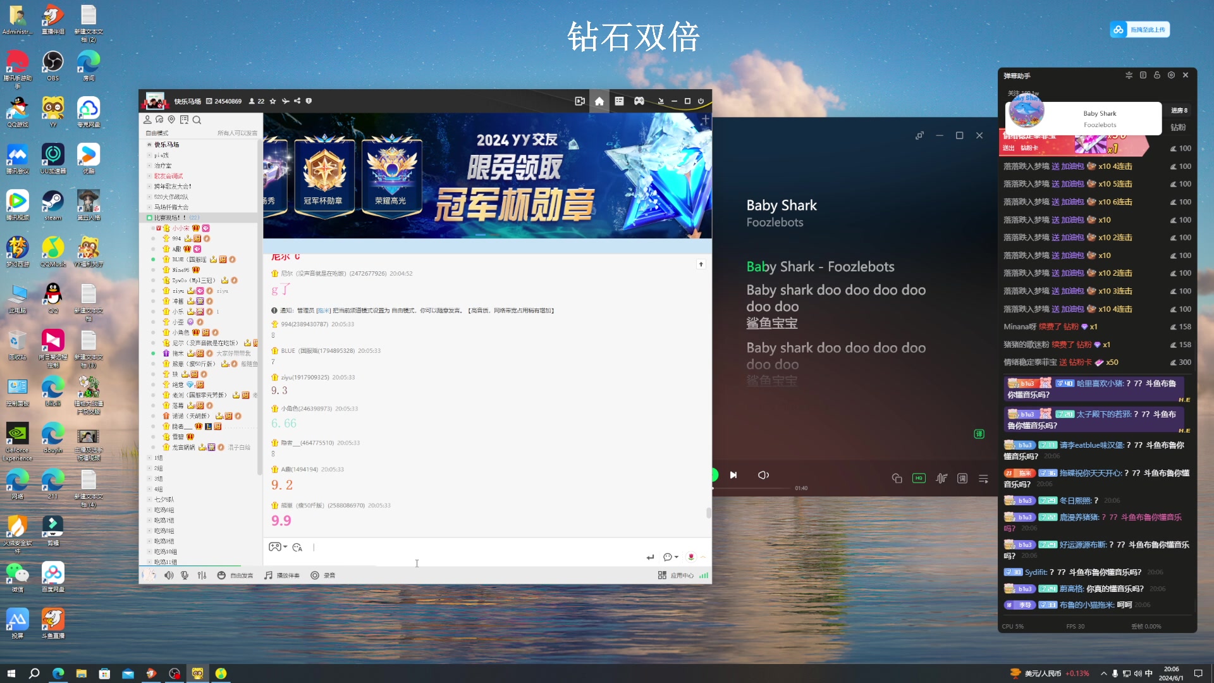Open the game center gamepad icon
Viewport: 1214px width, 683px height.
[639, 101]
